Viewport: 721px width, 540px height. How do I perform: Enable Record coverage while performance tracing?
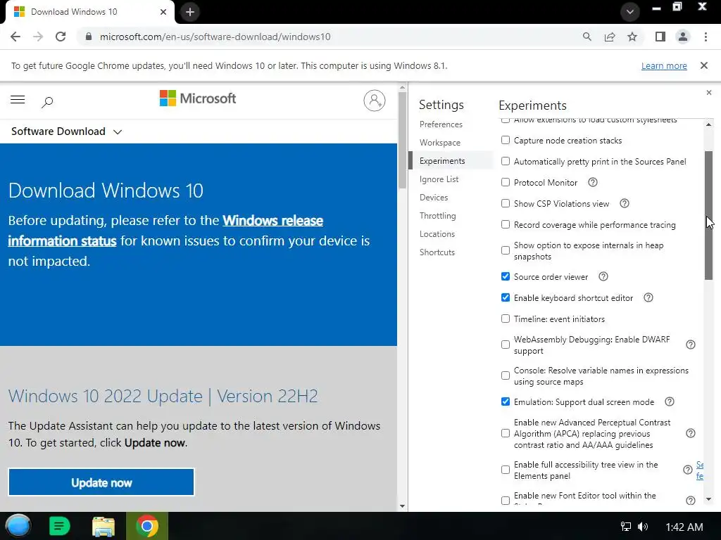[506, 224]
